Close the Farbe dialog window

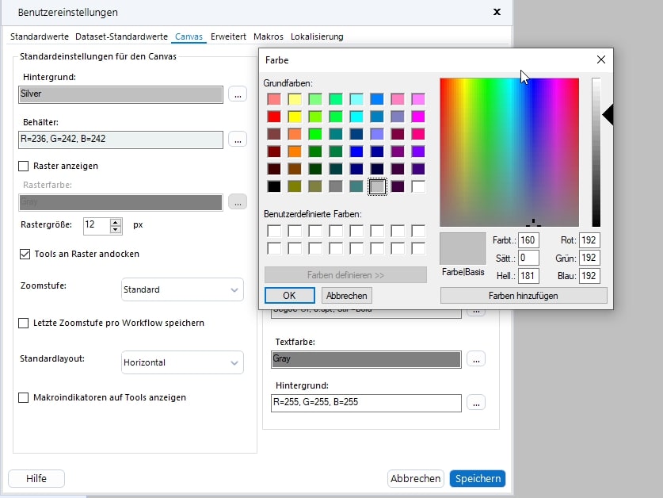point(600,59)
